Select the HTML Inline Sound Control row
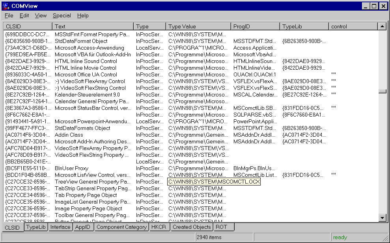The width and height of the screenshot is (390, 243). 191,61
